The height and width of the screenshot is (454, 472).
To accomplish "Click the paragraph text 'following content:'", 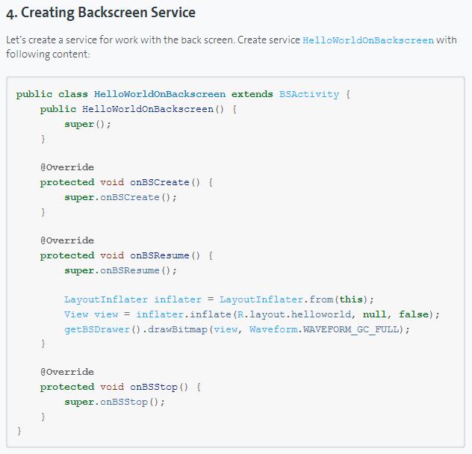I will coord(48,55).
